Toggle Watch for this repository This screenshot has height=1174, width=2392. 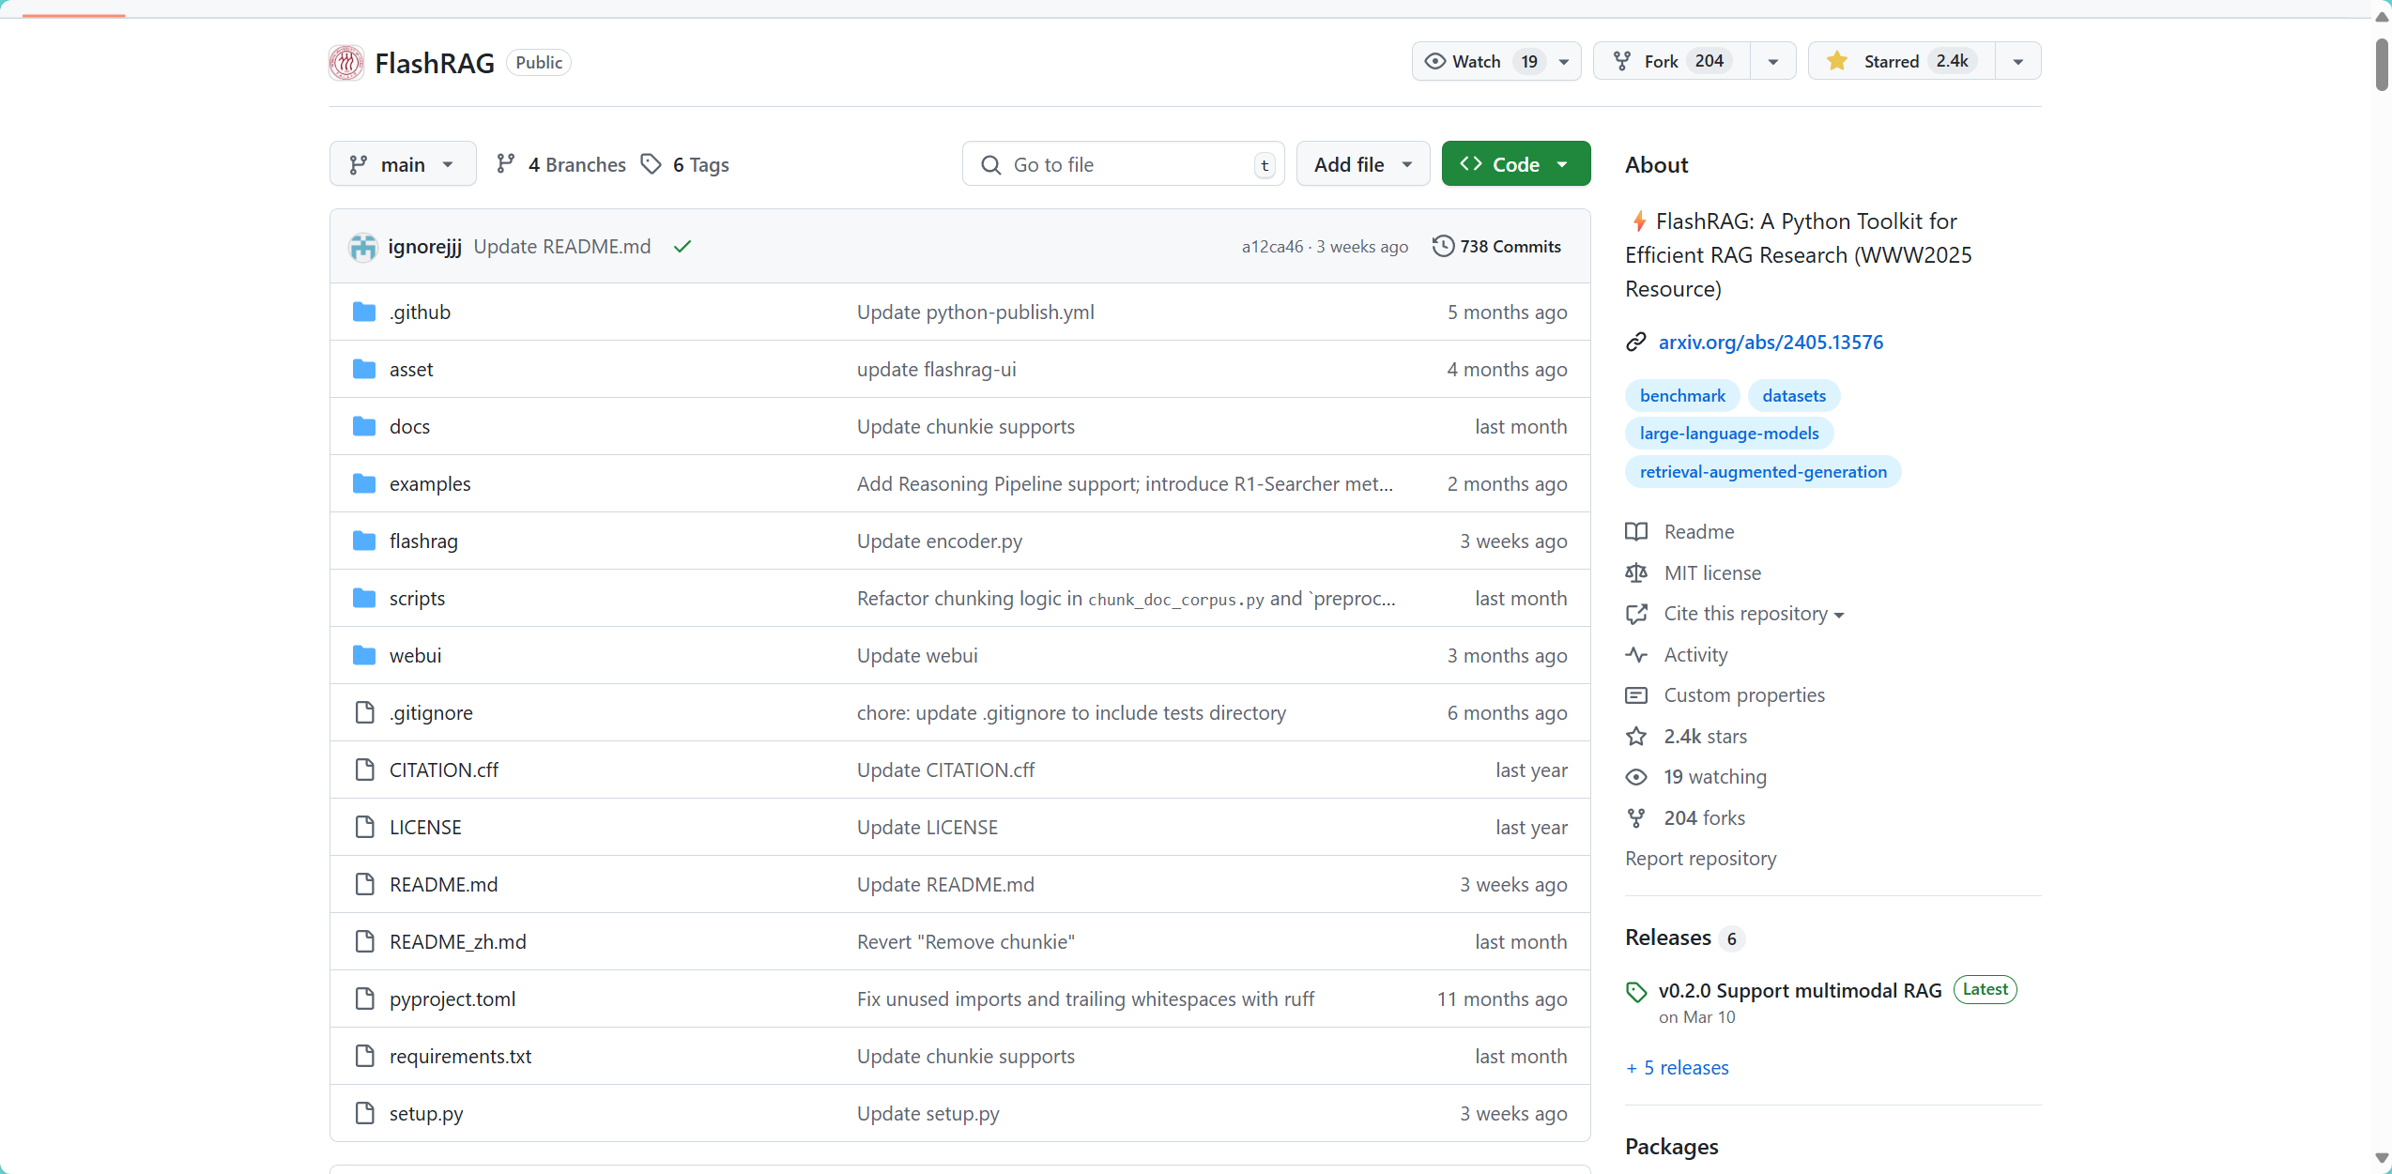(1478, 61)
